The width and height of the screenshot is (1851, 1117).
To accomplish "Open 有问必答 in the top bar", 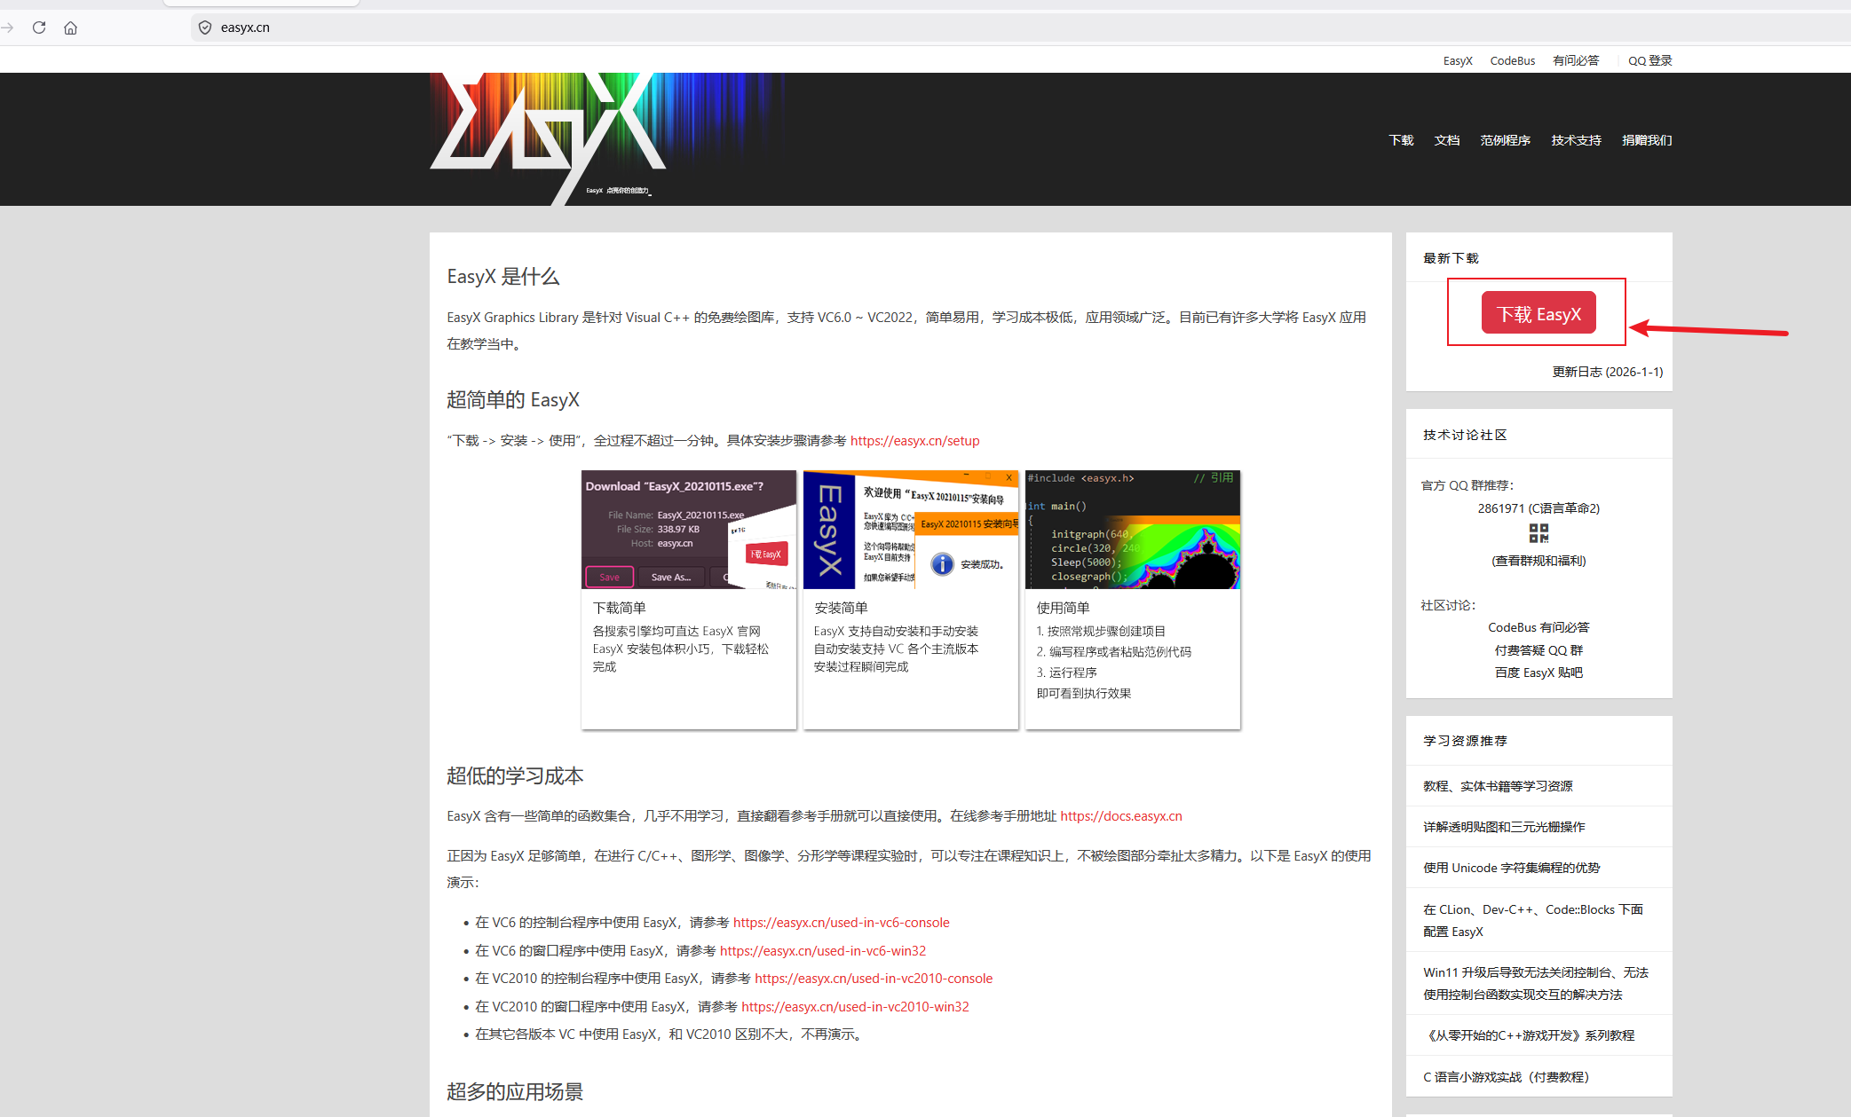I will (1576, 60).
